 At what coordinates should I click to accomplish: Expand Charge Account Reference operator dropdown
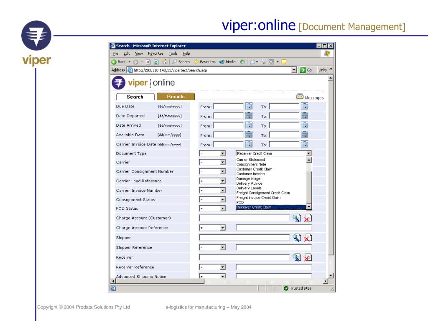point(223,228)
